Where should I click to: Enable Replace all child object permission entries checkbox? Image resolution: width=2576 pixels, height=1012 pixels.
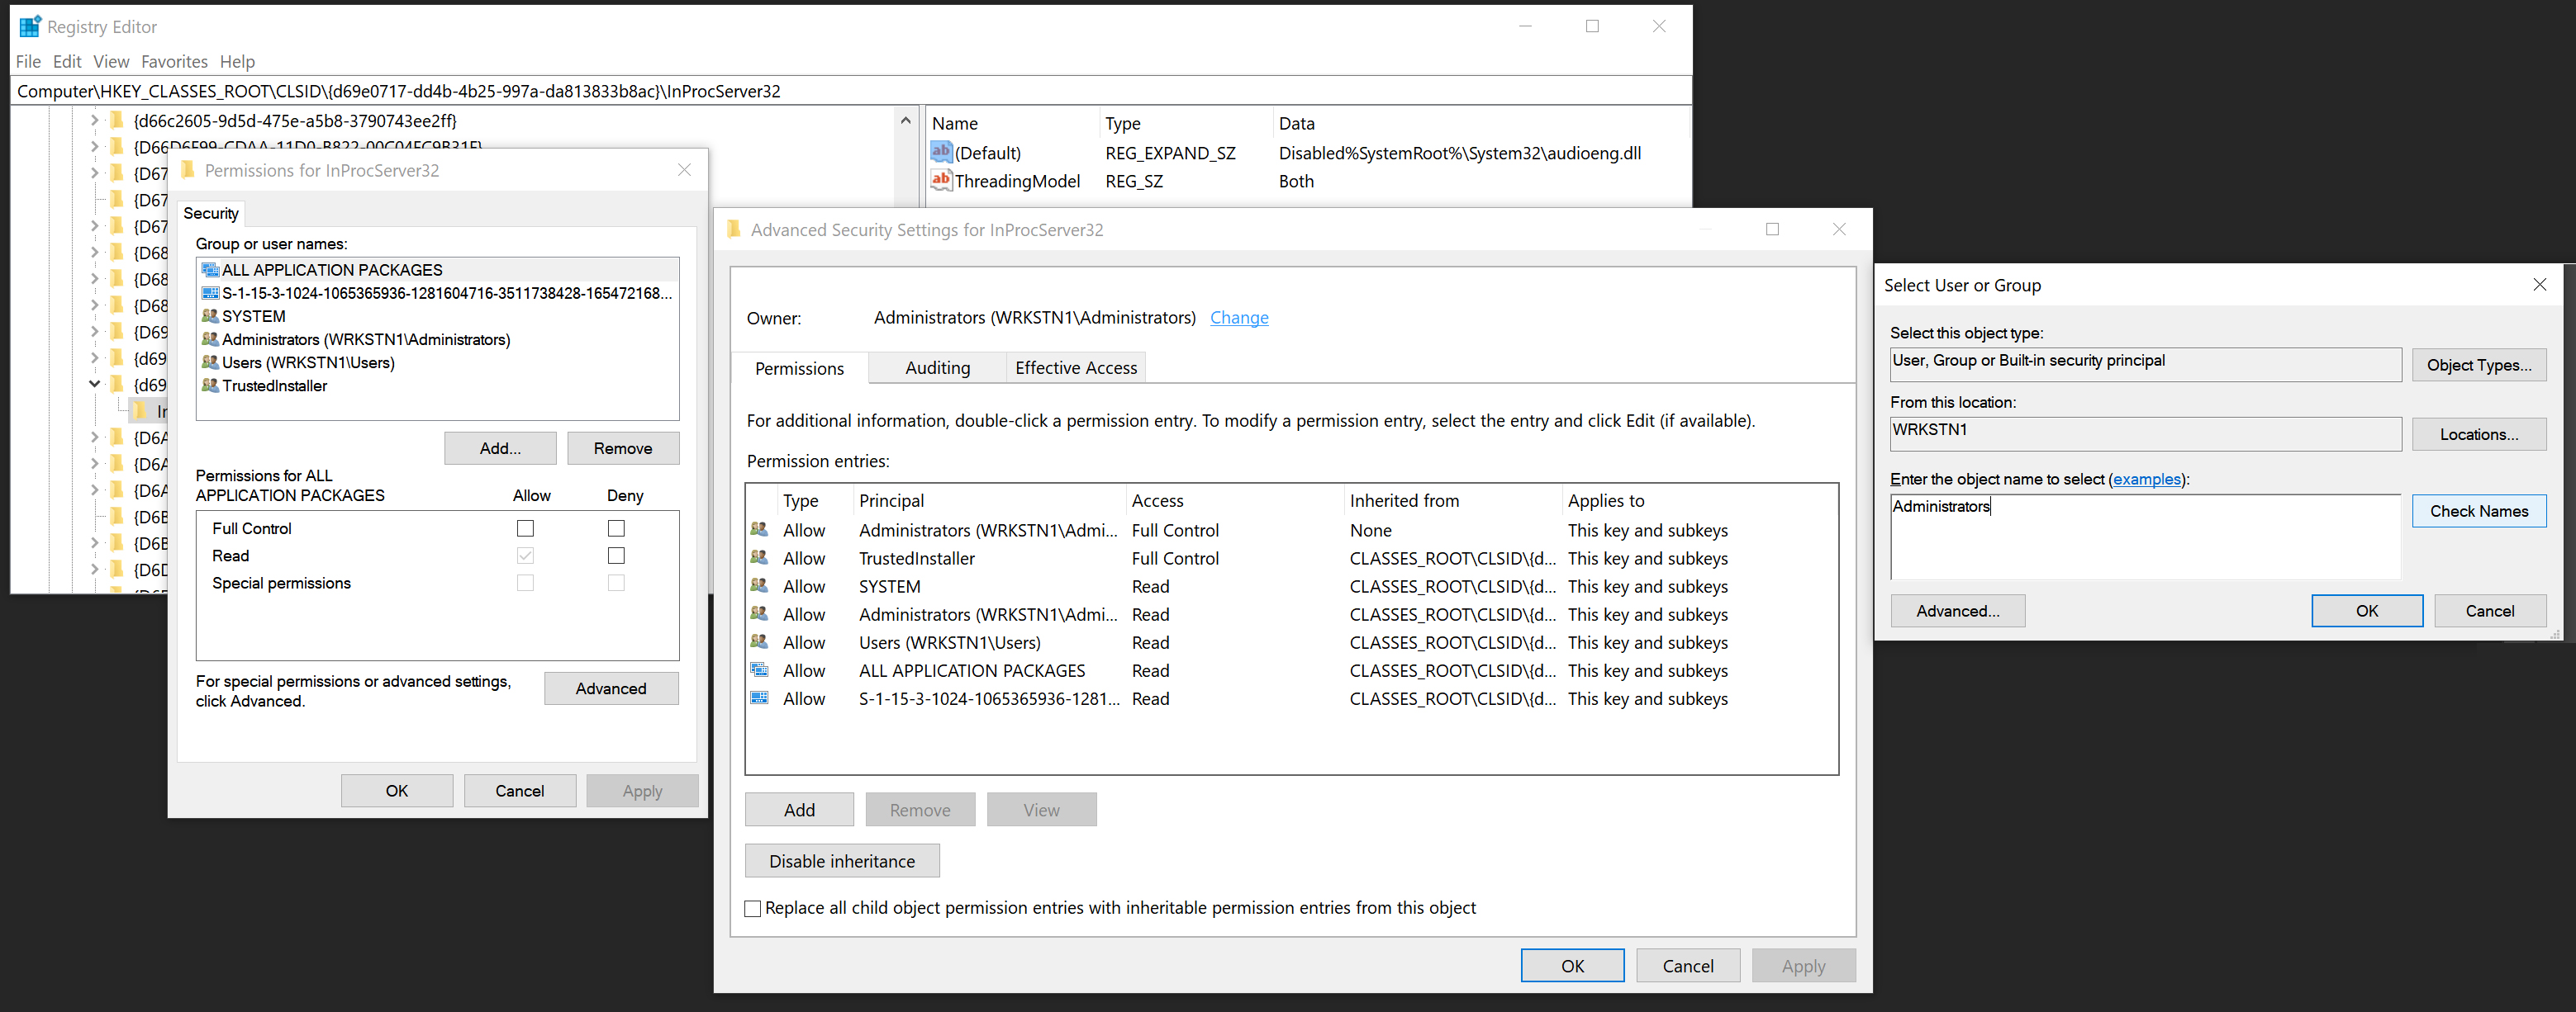click(752, 908)
